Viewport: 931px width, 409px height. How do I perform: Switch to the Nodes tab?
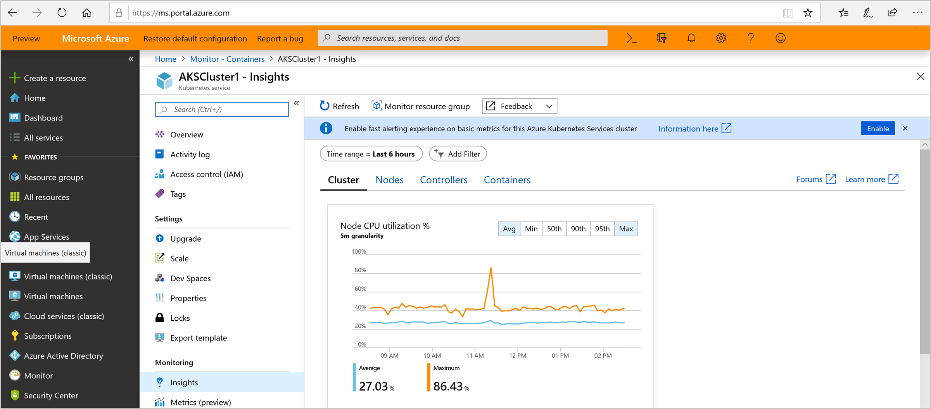coord(389,180)
